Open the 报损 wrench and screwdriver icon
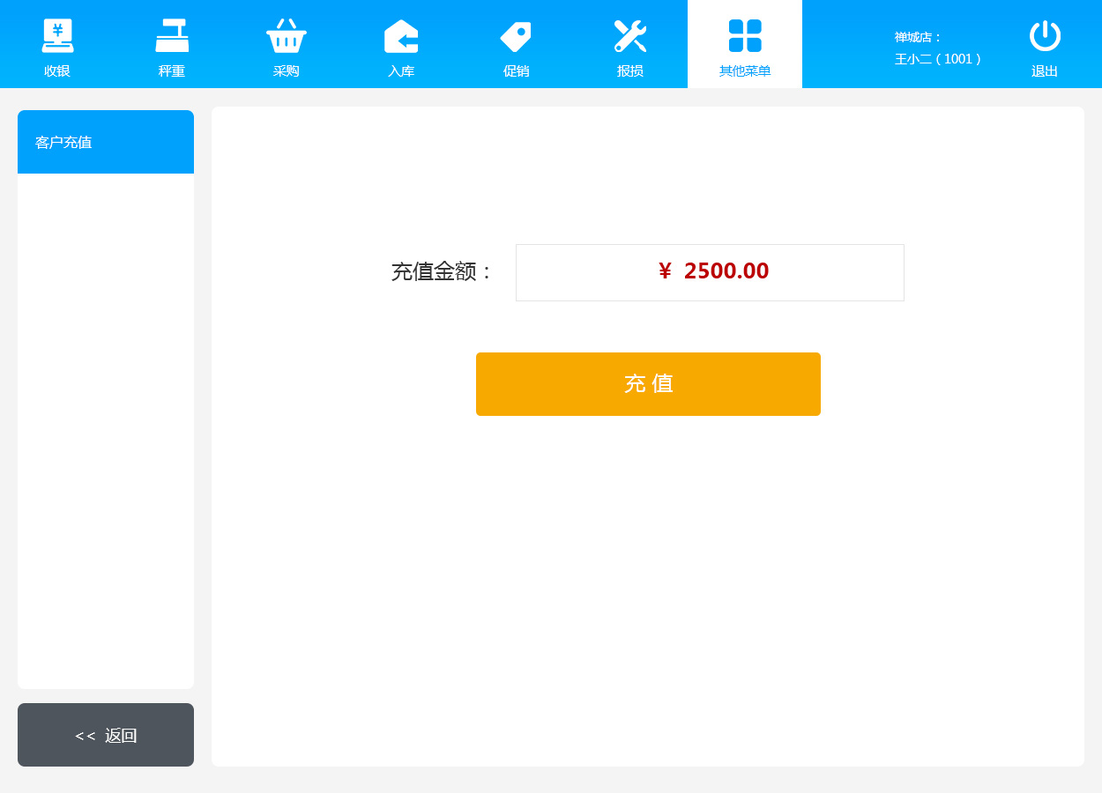This screenshot has width=1102, height=793. point(630,35)
